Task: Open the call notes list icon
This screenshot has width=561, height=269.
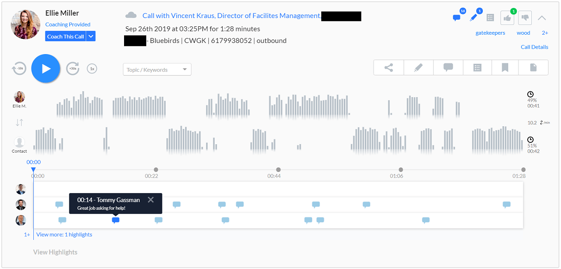Action: tap(477, 67)
